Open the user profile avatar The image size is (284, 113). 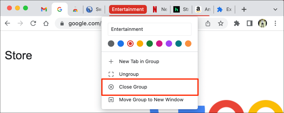262,23
